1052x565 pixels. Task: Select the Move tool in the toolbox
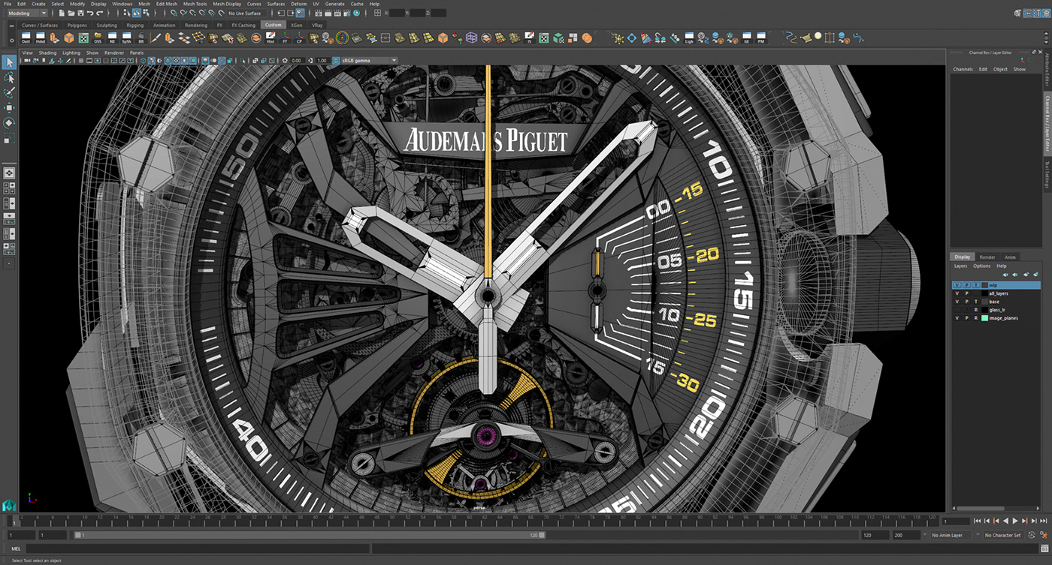pyautogui.click(x=9, y=109)
